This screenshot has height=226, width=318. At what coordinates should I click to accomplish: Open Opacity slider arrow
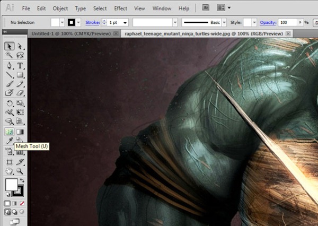pyautogui.click(x=301, y=22)
